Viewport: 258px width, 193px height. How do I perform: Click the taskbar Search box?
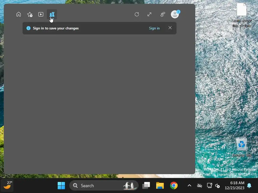(104, 186)
